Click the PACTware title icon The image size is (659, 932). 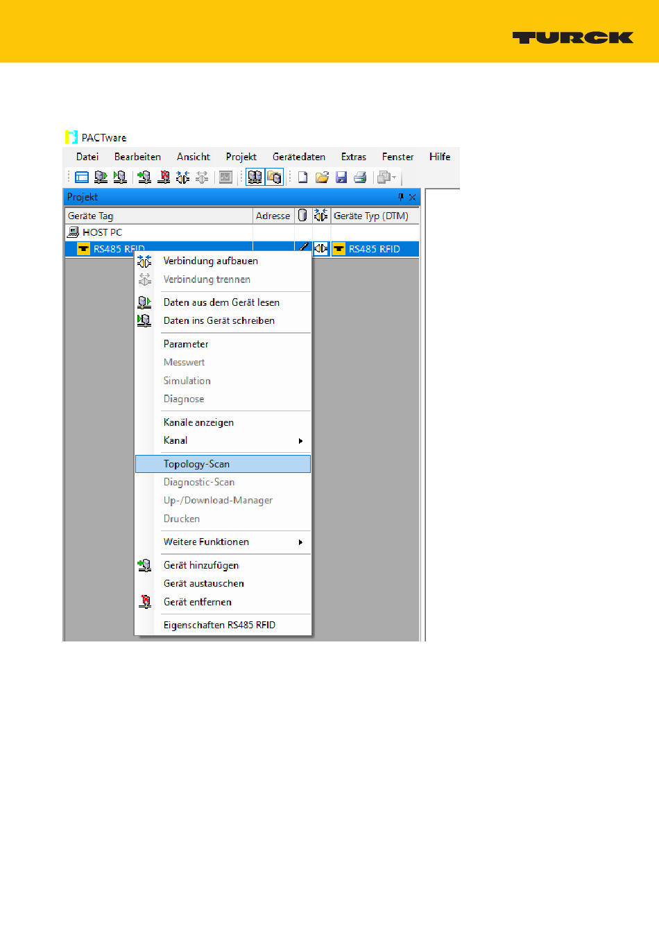point(71,137)
